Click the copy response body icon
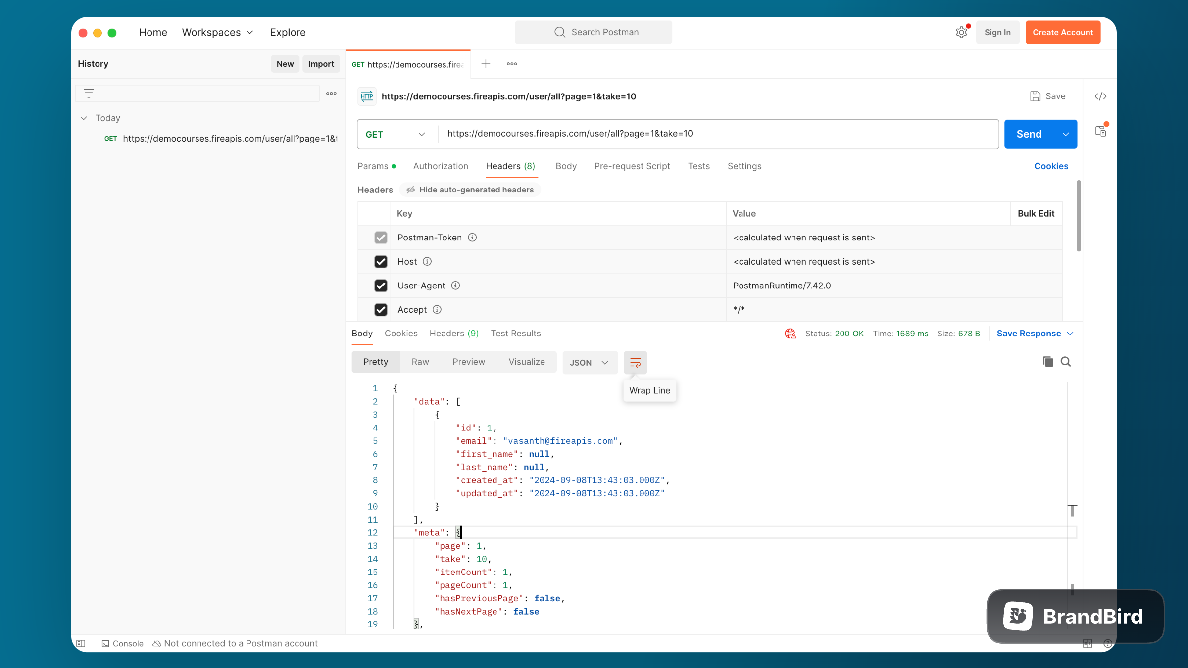The width and height of the screenshot is (1188, 668). [1048, 361]
